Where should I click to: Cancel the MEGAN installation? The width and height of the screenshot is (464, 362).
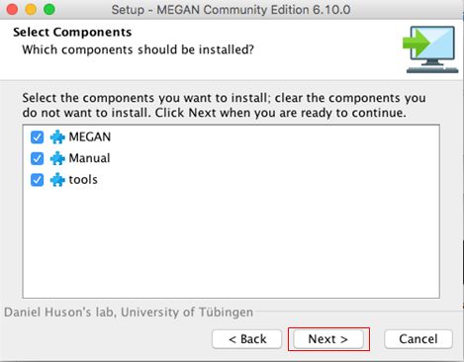tap(418, 339)
